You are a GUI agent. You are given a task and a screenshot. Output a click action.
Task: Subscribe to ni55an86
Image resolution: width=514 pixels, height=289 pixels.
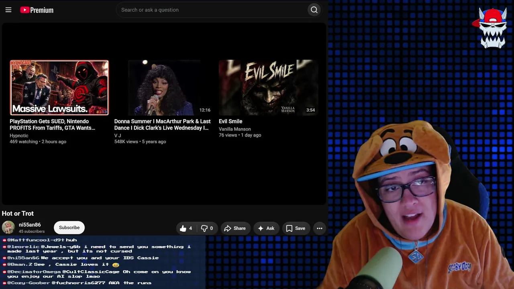[x=69, y=228]
